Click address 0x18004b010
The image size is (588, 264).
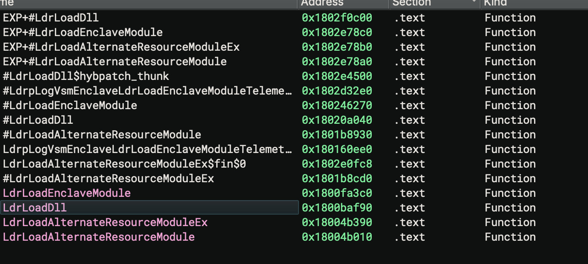(x=337, y=237)
